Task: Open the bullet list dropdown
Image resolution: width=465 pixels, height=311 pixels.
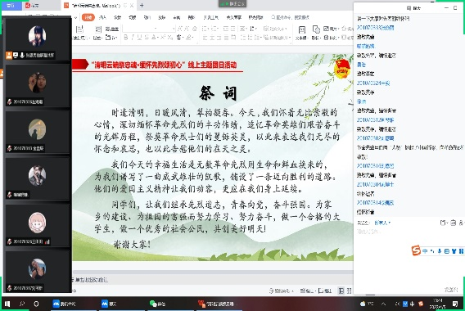Action: coord(205,29)
